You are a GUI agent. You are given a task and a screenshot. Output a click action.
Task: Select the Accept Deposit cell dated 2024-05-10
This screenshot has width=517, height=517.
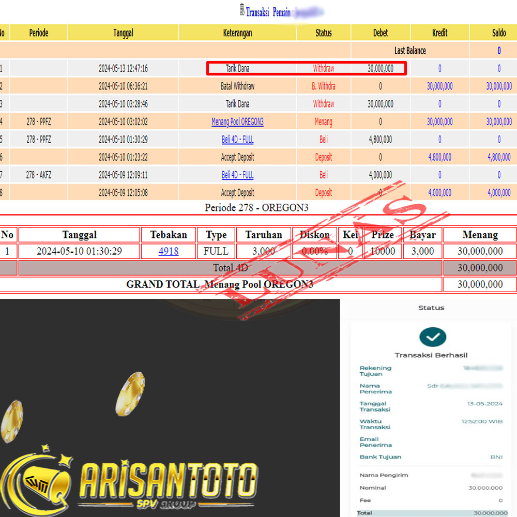pyautogui.click(x=237, y=157)
